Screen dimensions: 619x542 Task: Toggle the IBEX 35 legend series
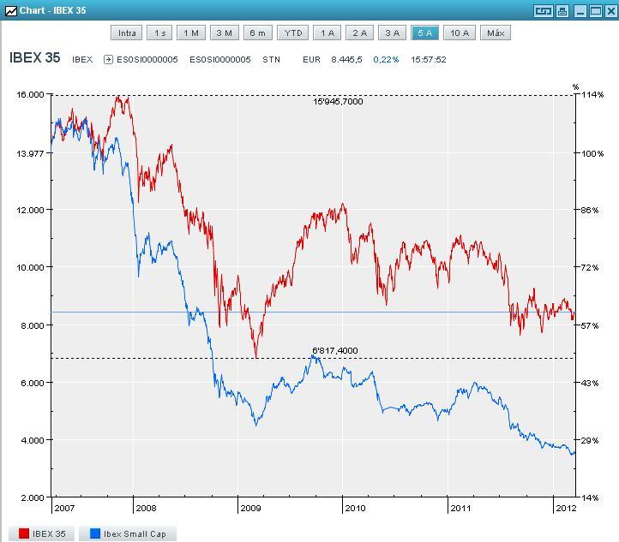(41, 533)
